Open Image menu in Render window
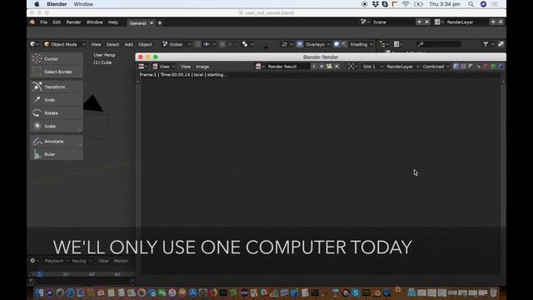Screen dimensions: 533x300 click(202, 67)
